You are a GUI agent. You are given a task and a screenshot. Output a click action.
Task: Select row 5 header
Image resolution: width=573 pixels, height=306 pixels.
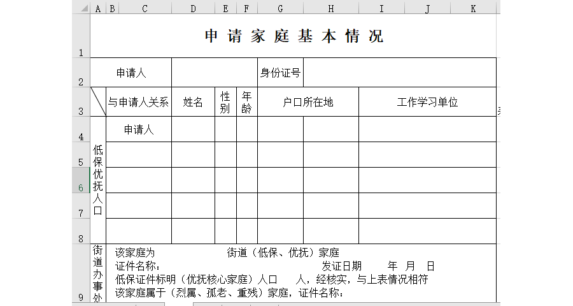point(81,155)
